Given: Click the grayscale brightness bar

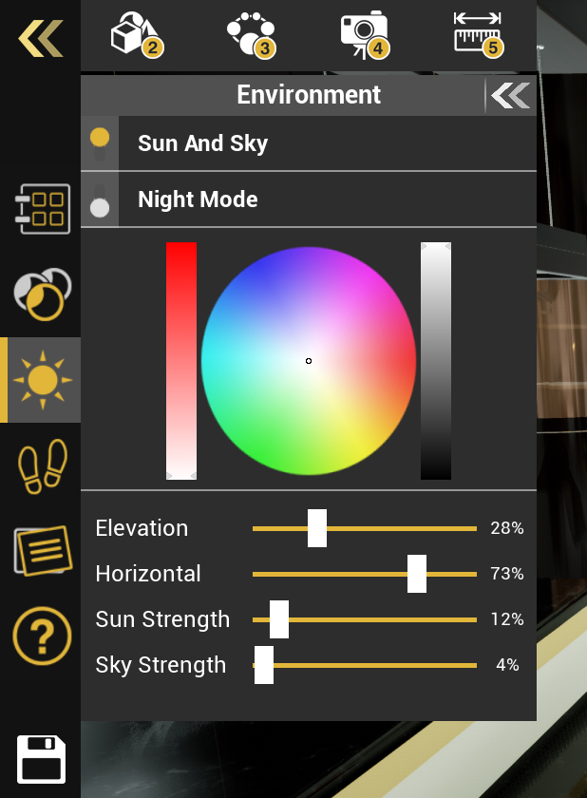Looking at the screenshot, I should pos(436,361).
